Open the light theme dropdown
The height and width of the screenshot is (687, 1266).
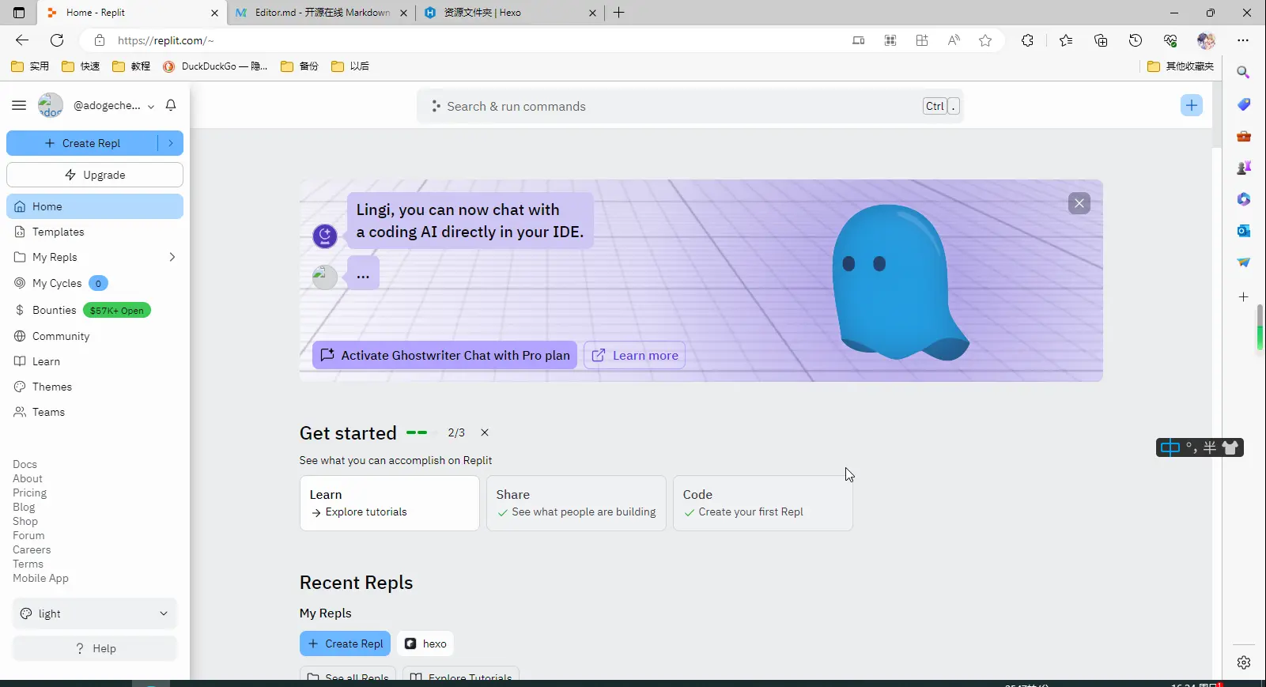coord(95,613)
